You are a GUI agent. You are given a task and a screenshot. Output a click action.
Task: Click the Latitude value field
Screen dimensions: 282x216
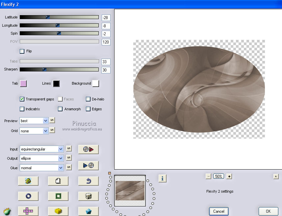pos(106,18)
